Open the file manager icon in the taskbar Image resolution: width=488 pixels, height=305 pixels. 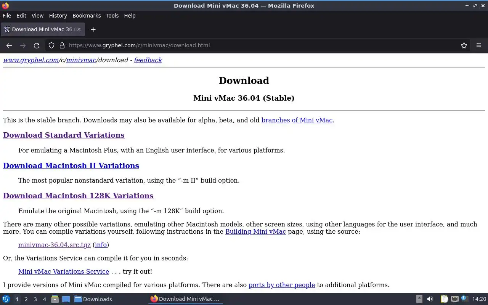click(55, 299)
